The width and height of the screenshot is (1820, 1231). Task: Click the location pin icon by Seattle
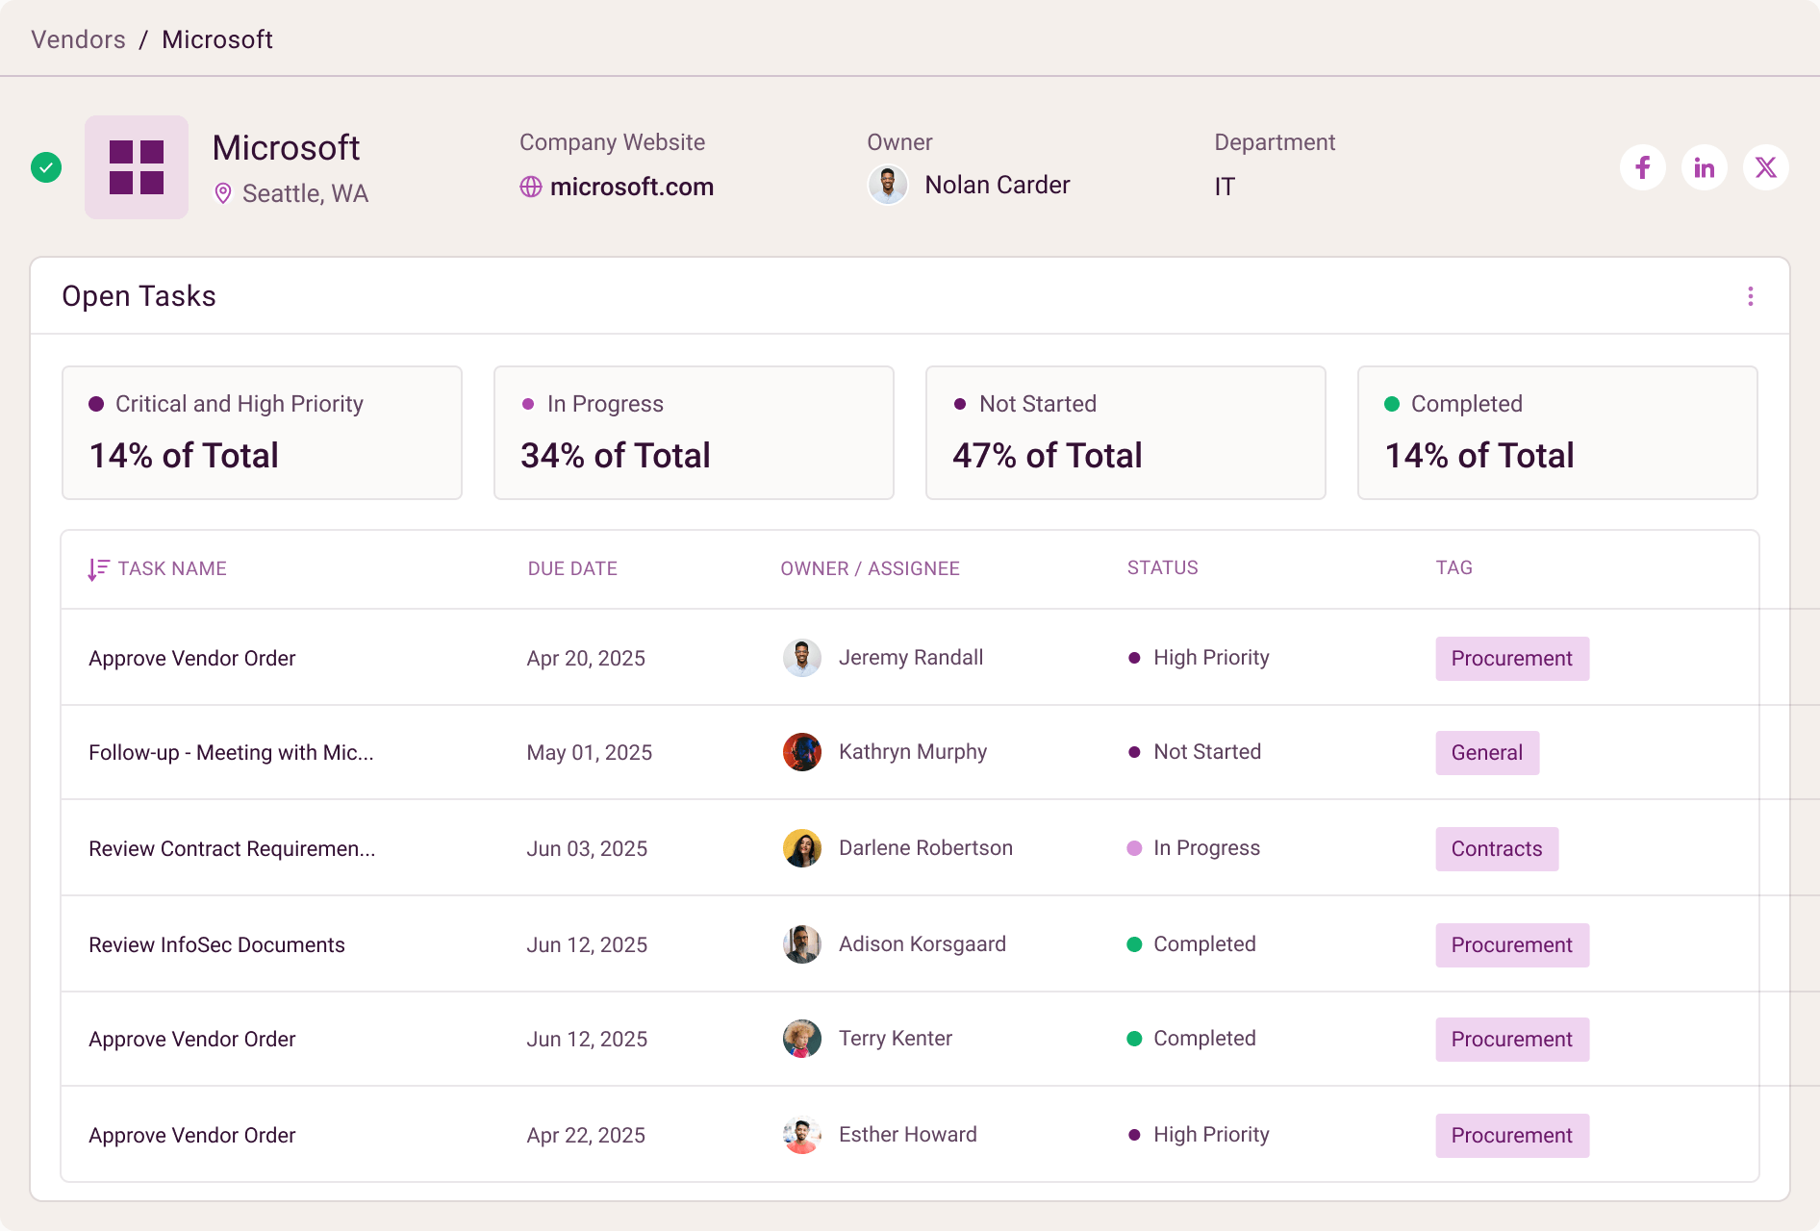click(223, 193)
